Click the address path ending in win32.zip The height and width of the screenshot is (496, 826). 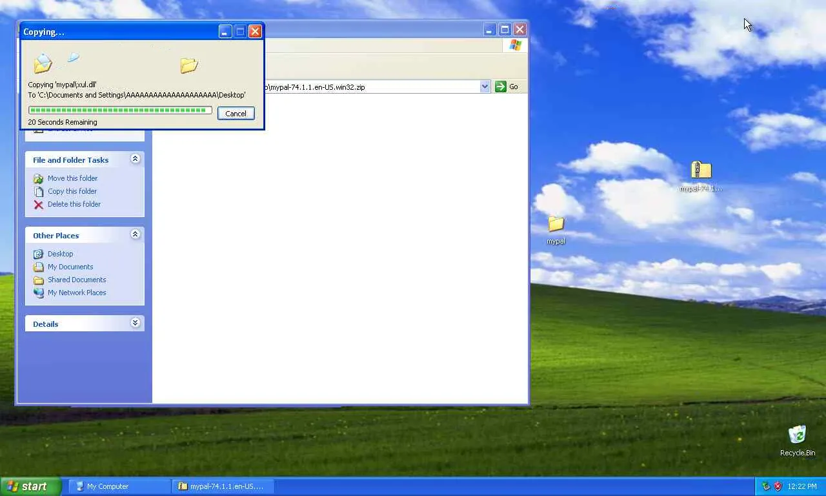coord(316,87)
